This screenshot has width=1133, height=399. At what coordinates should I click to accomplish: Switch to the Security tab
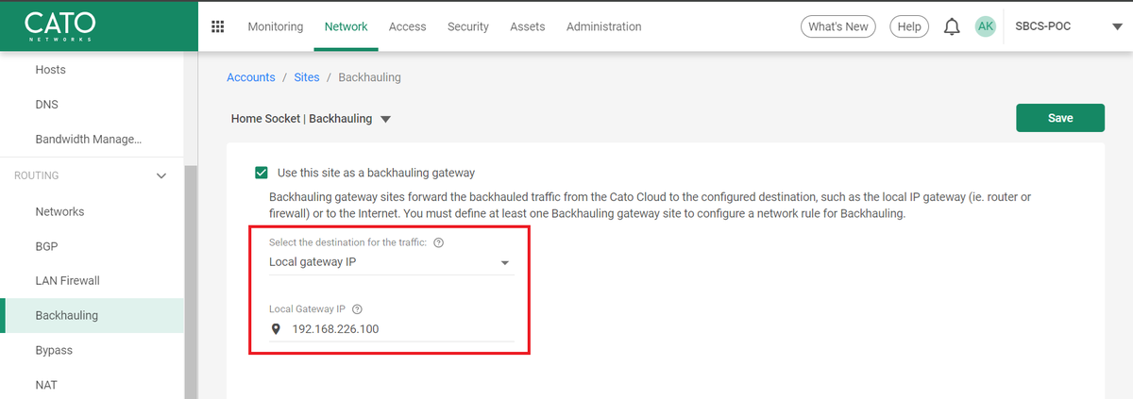click(468, 26)
